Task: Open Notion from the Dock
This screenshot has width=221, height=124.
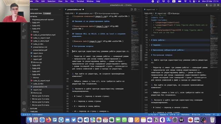Action: [x=156, y=120]
